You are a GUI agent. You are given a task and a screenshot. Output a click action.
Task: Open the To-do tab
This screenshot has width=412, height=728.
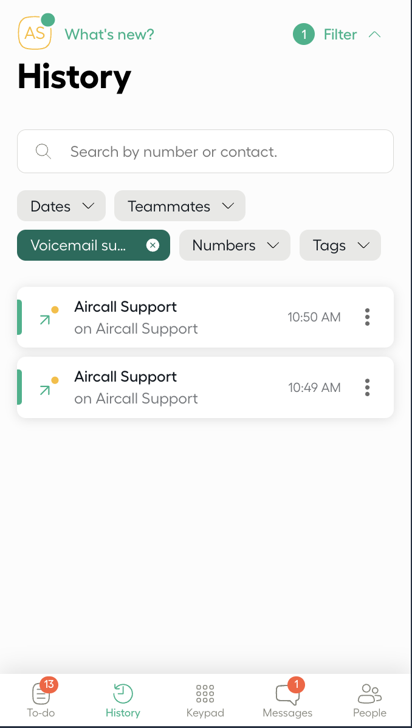point(41,700)
